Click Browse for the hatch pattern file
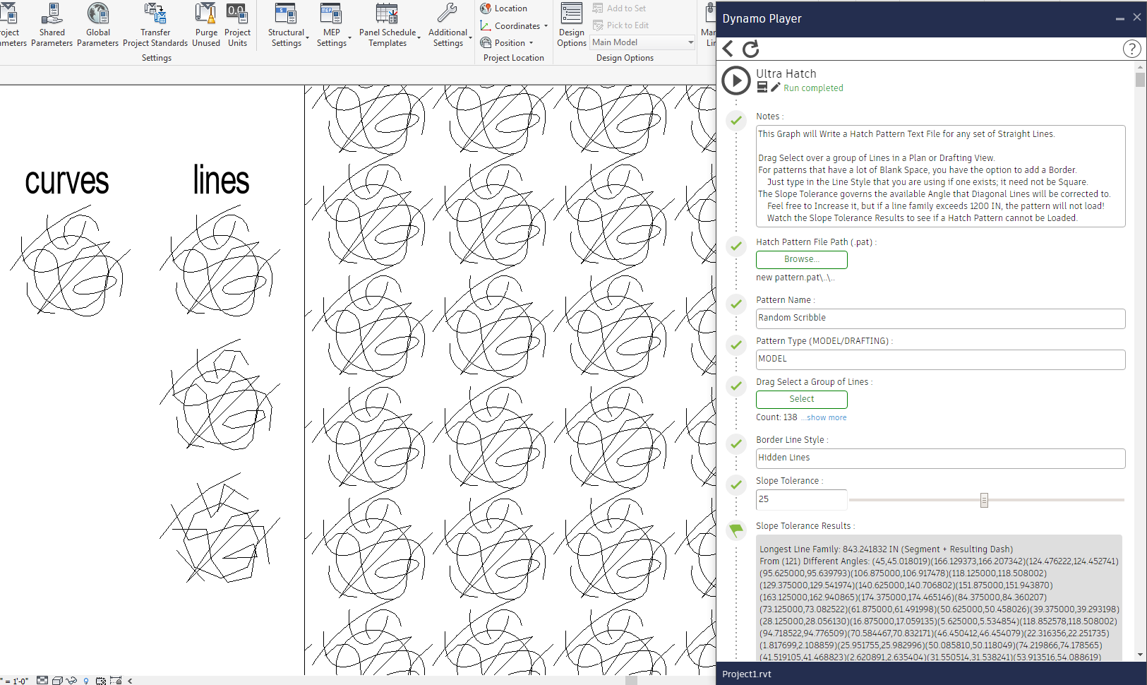Image resolution: width=1147 pixels, height=685 pixels. coord(802,260)
